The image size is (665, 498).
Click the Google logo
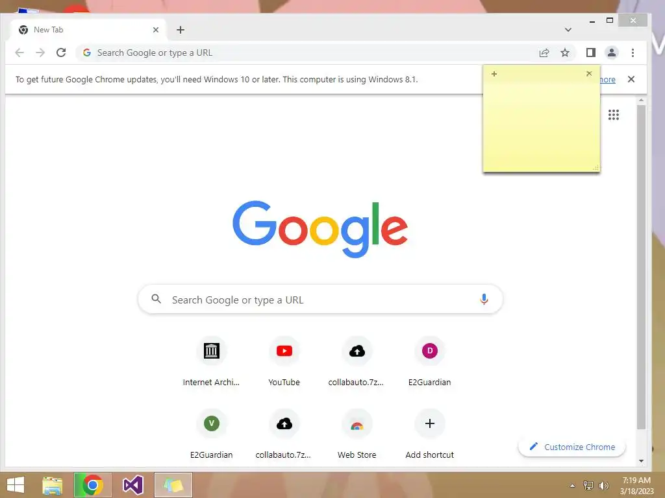[320, 229]
